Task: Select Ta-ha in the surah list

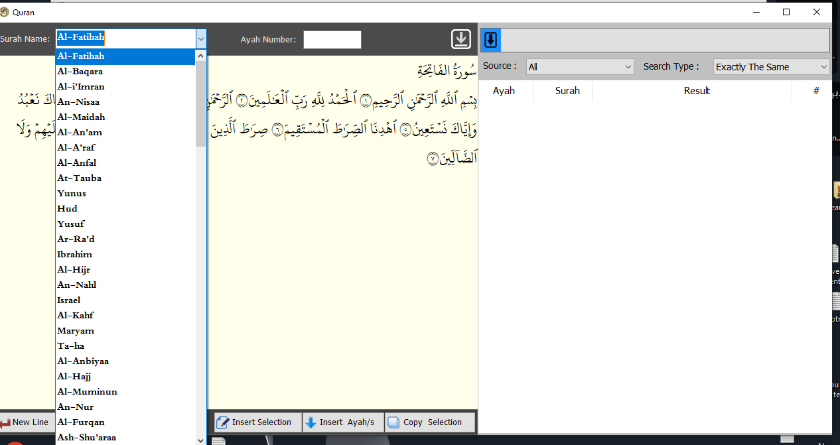Action: [x=125, y=346]
